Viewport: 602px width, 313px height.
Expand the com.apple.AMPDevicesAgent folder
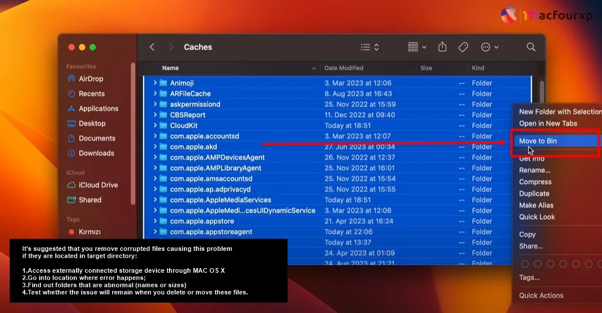(155, 158)
